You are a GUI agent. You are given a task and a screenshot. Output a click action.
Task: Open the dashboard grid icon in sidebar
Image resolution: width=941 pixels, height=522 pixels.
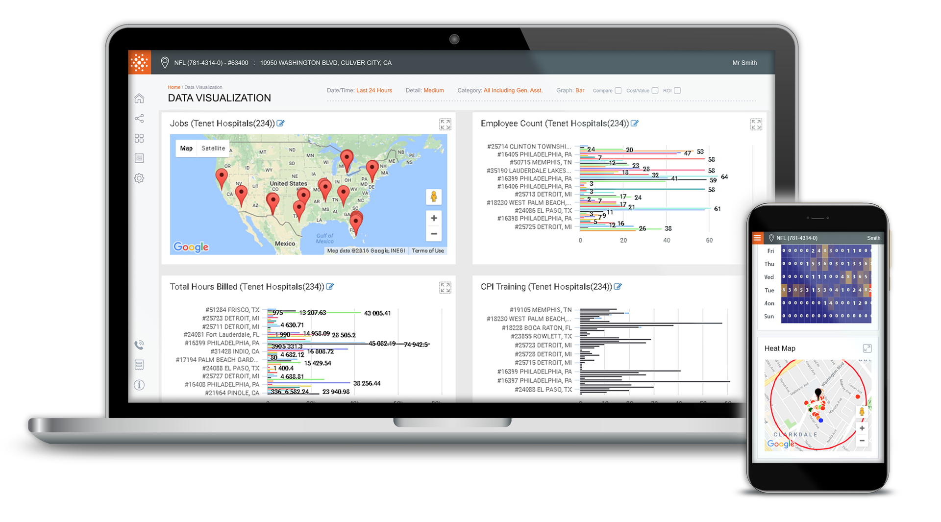[139, 138]
